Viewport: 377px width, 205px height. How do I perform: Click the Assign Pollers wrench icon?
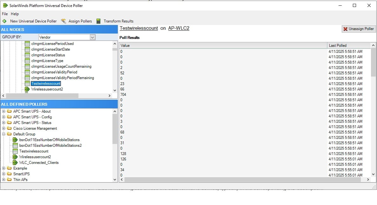pos(64,21)
